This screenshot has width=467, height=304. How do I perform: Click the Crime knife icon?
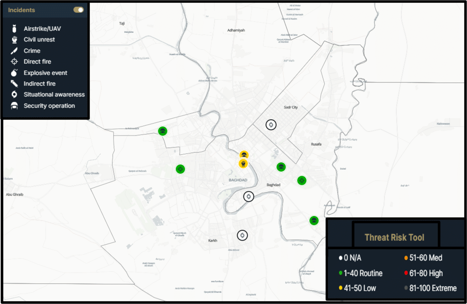(15, 51)
